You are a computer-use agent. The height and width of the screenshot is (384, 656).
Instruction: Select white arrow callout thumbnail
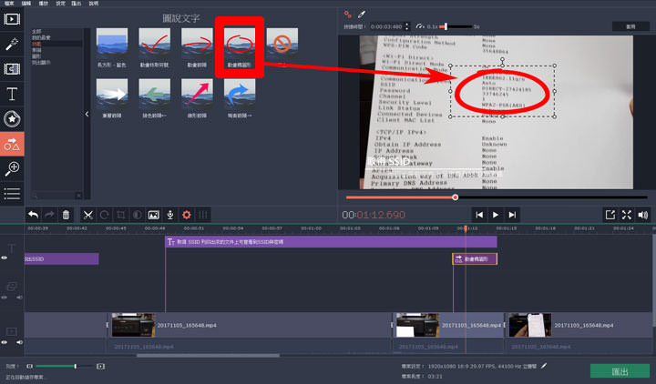(x=112, y=92)
